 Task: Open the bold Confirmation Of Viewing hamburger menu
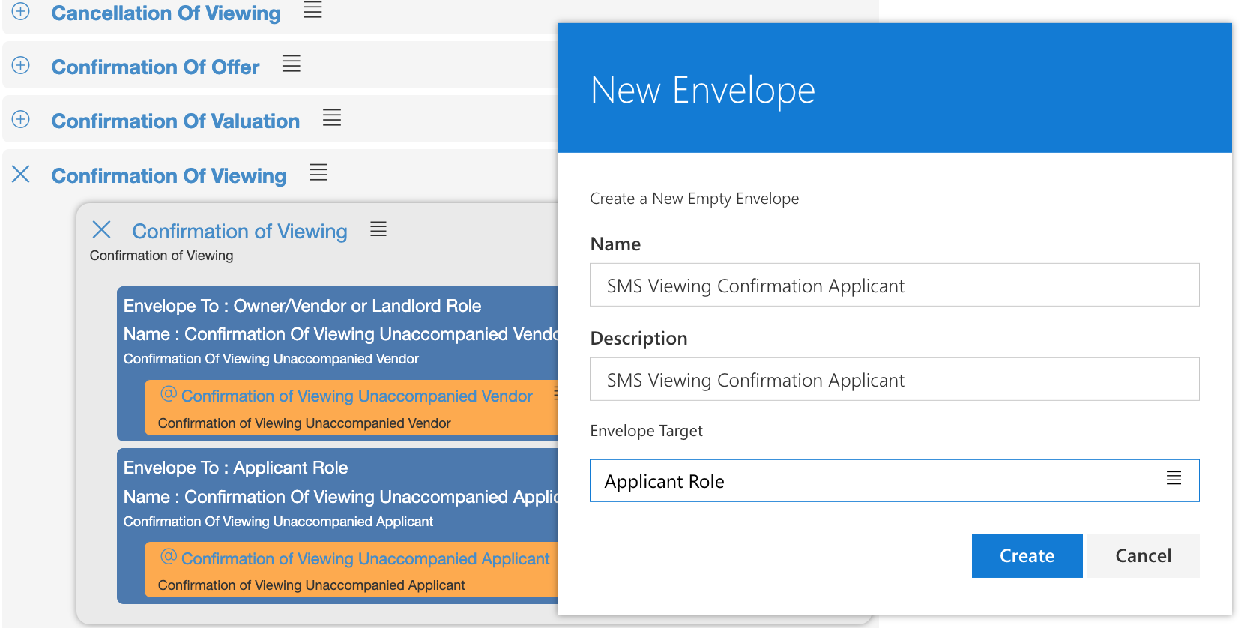318,172
